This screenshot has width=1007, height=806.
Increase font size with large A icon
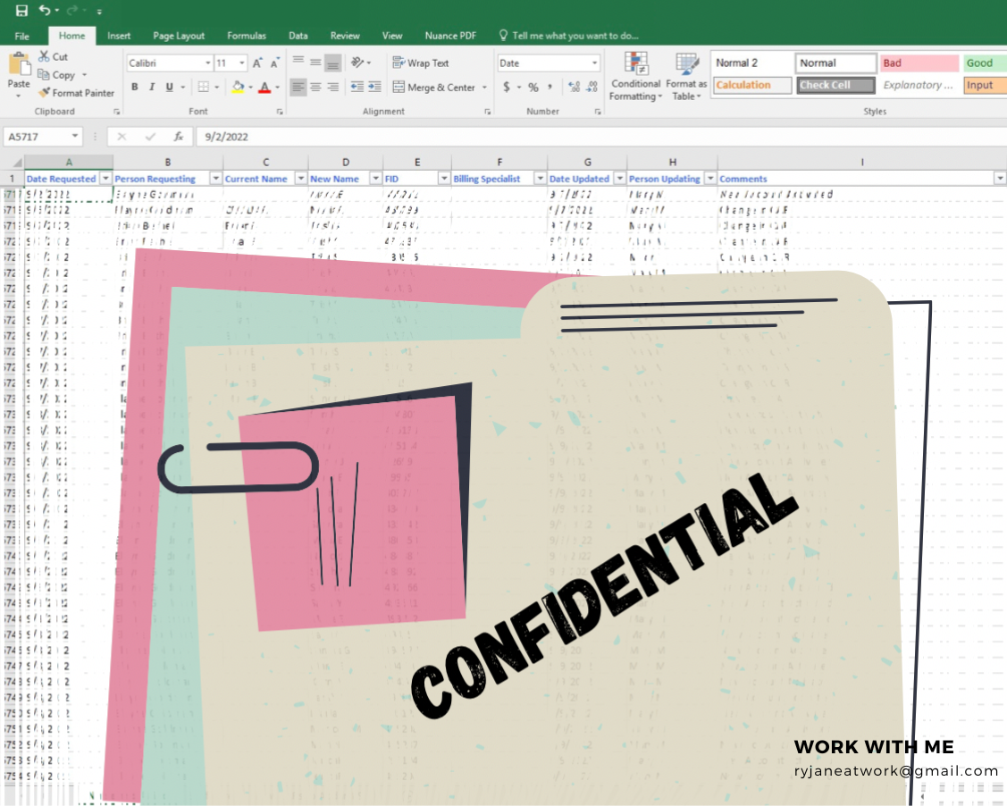pos(257,63)
